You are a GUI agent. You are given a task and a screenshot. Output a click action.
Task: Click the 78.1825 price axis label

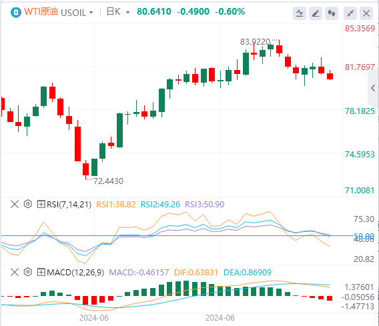[360, 111]
